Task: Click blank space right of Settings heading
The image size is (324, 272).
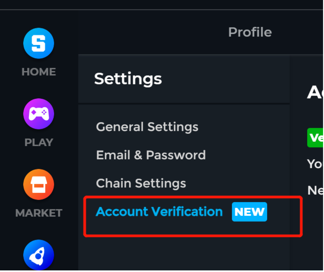Action: pyautogui.click(x=225, y=79)
